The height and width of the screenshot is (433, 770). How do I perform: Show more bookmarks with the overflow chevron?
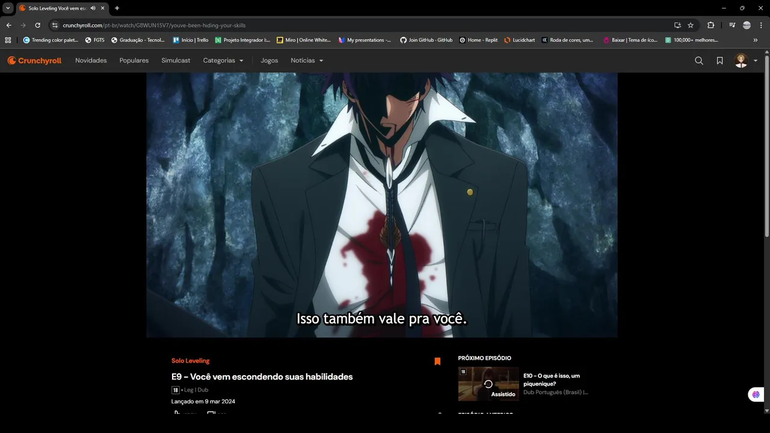click(756, 40)
